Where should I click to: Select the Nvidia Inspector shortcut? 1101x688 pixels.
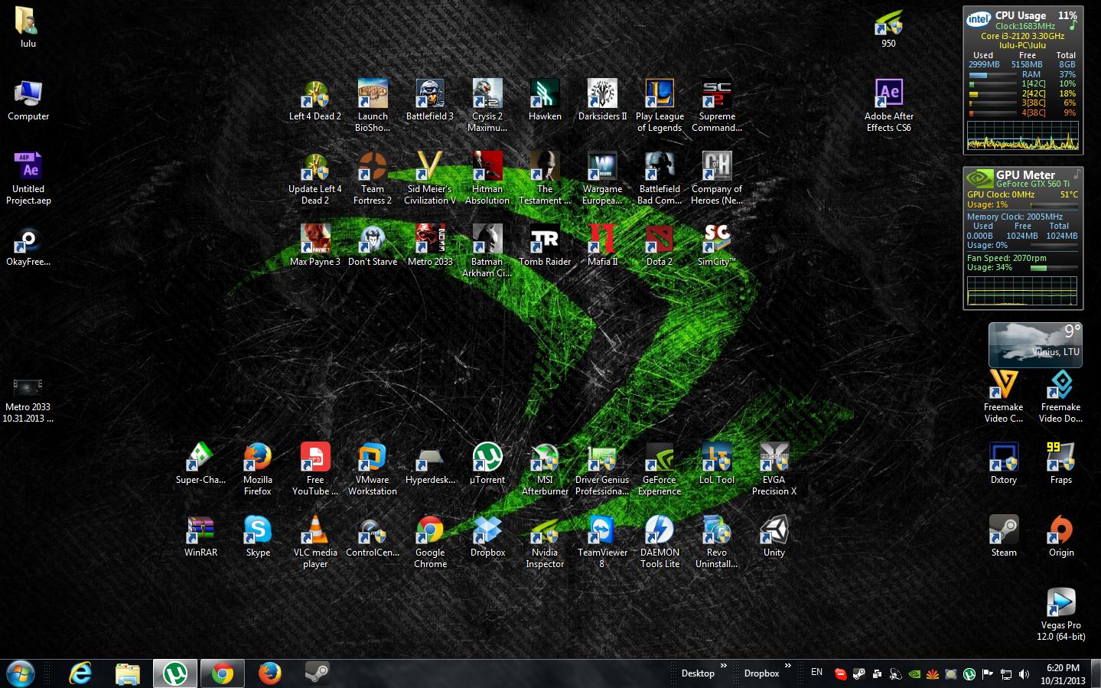tap(545, 542)
